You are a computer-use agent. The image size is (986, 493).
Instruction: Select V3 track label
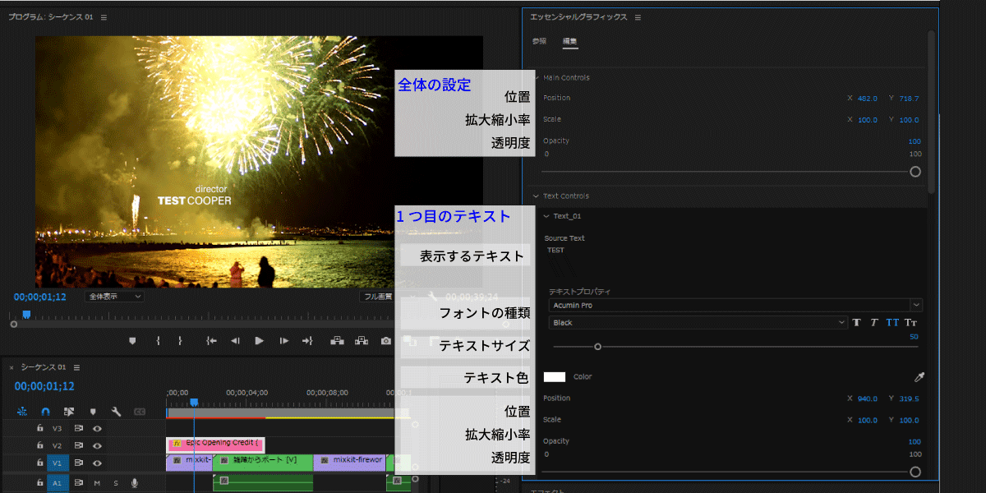(x=58, y=428)
